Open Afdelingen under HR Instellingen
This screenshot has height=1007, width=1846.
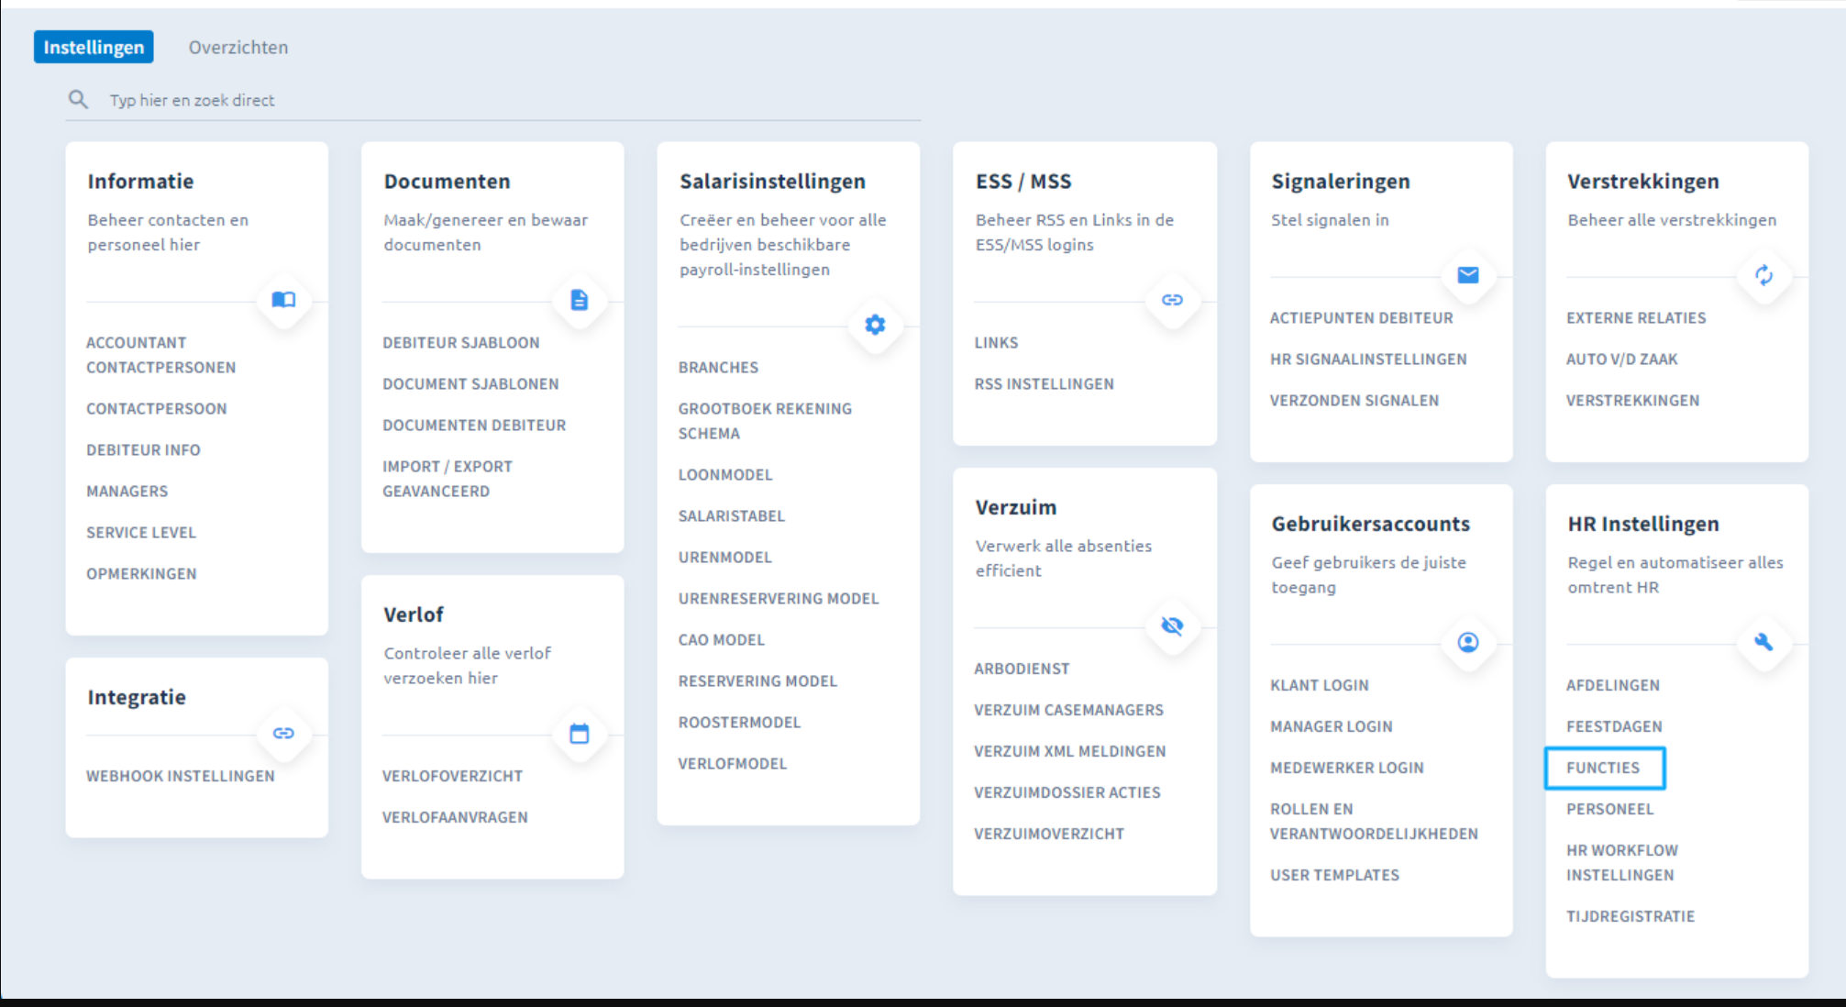[1613, 685]
